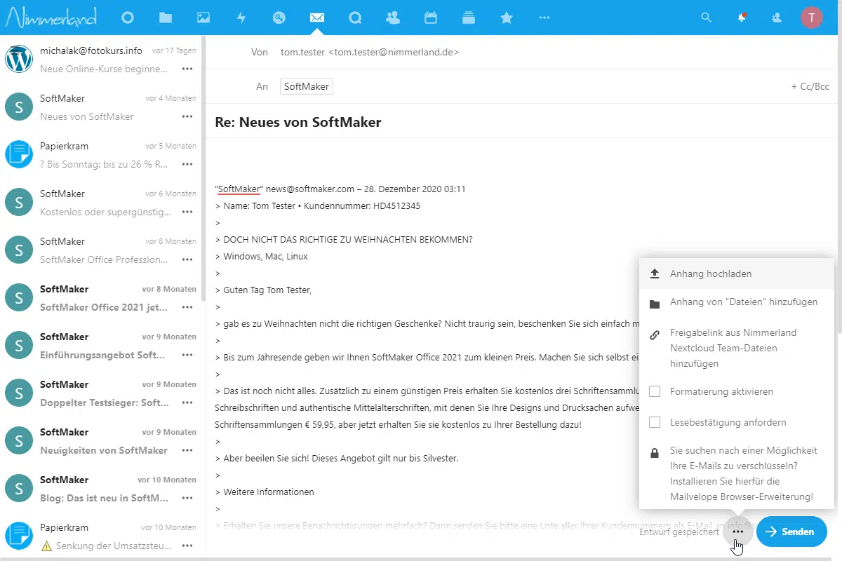Screen dimensions: 842x561
Task: Click the message list scrollbar
Action: coord(203,168)
